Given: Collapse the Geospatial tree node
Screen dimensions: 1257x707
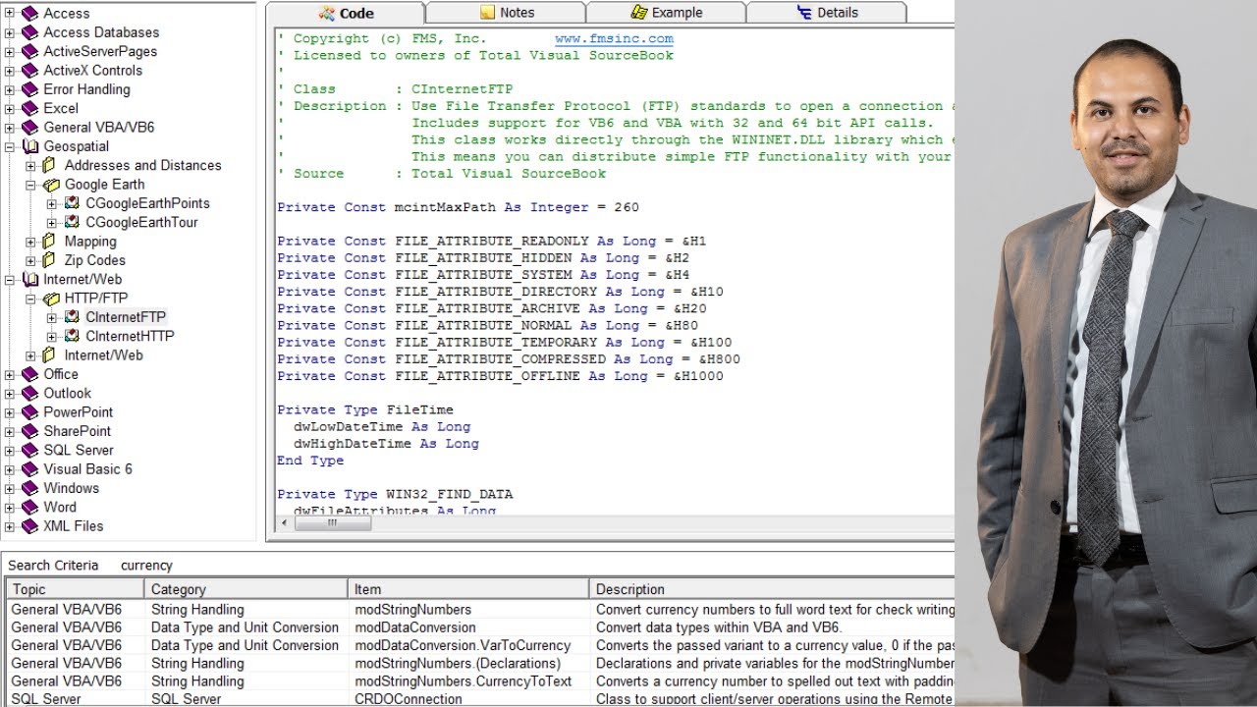Looking at the screenshot, I should tap(10, 146).
